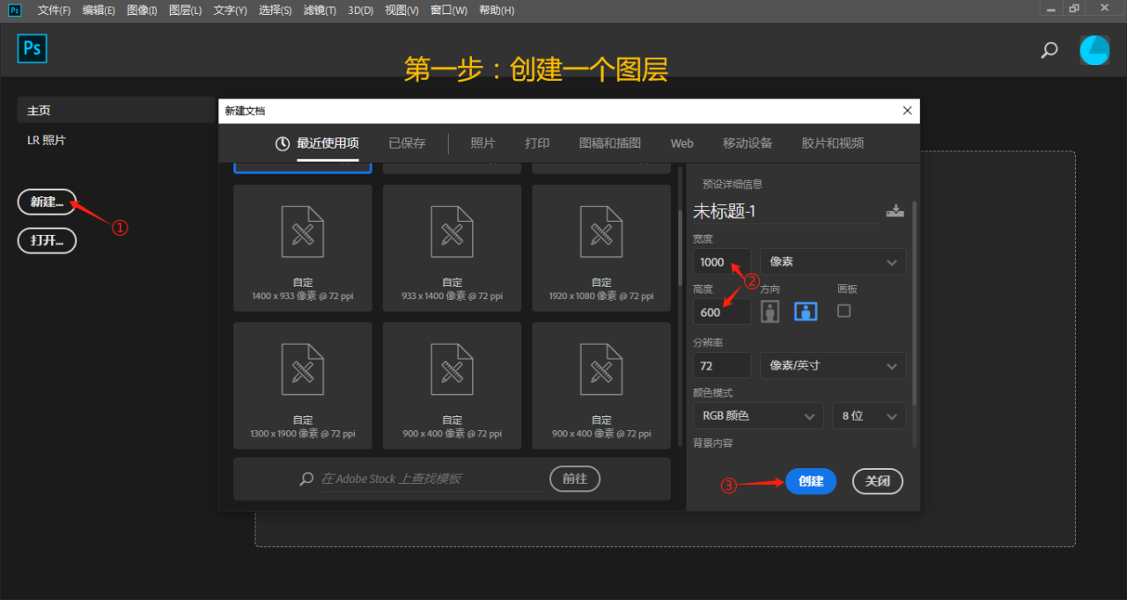This screenshot has height=600, width=1127.
Task: Open the 8 位 bit depth dropdown
Action: 869,415
